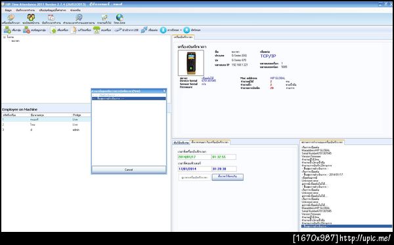Switch to the first tab beside time-setting tab
This screenshot has width=394, height=245.
tap(181, 142)
